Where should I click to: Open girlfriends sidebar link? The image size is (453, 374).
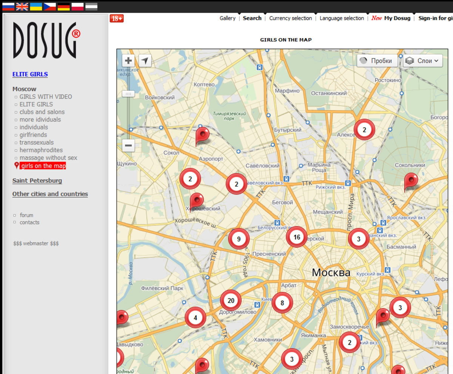pos(33,135)
